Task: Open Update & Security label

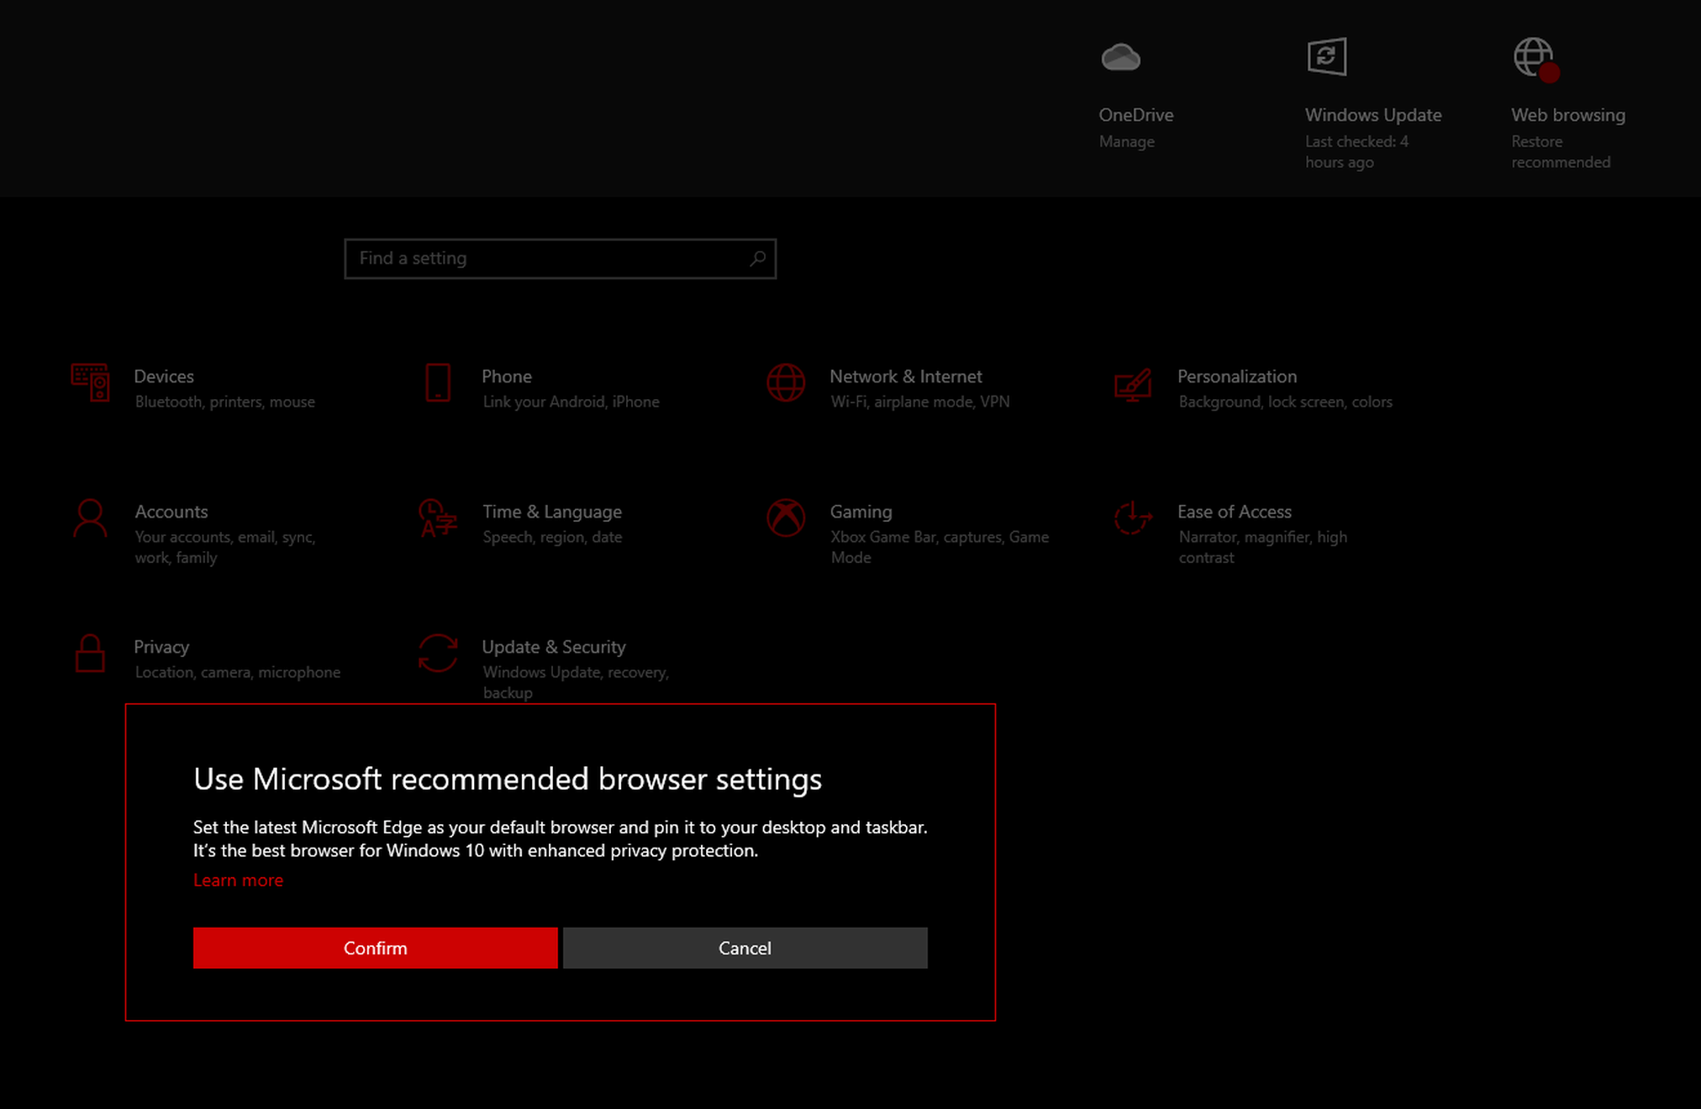Action: pyautogui.click(x=554, y=647)
